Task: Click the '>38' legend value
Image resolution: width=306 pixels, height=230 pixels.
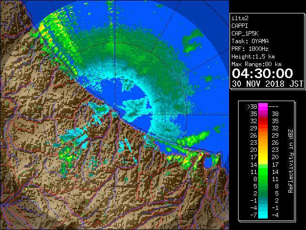Action: click(252, 106)
